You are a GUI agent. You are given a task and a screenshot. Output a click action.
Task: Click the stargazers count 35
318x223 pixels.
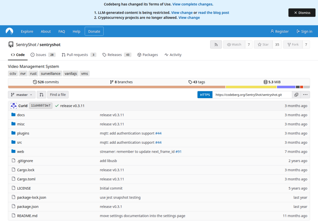277,45
